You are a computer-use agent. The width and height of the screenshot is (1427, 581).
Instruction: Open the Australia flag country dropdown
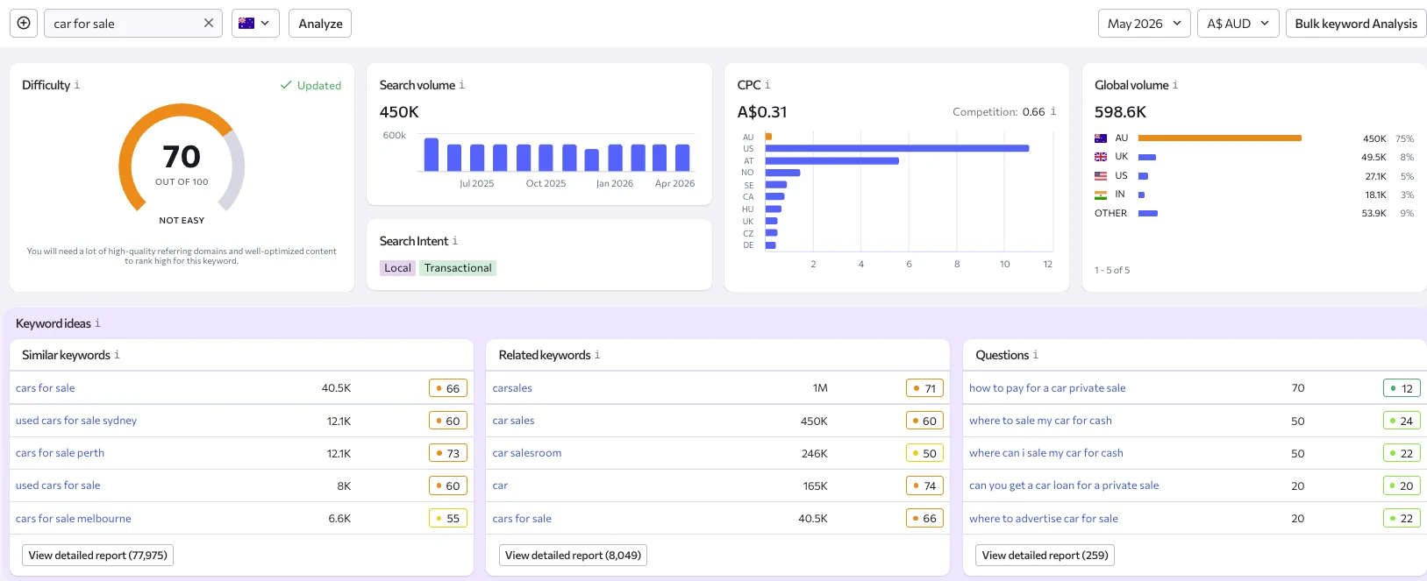(255, 24)
